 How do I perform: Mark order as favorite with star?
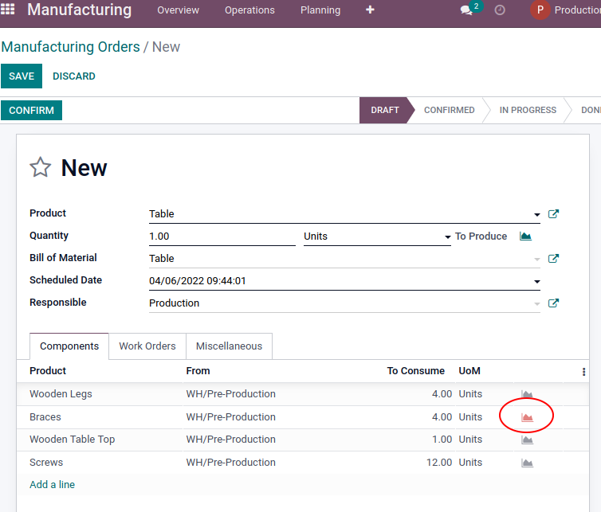40,167
